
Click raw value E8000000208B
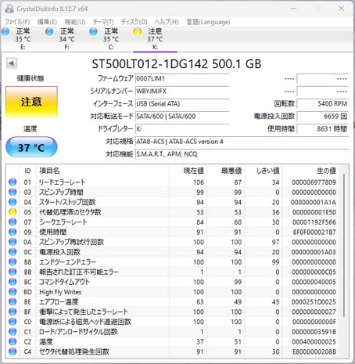(x=314, y=351)
